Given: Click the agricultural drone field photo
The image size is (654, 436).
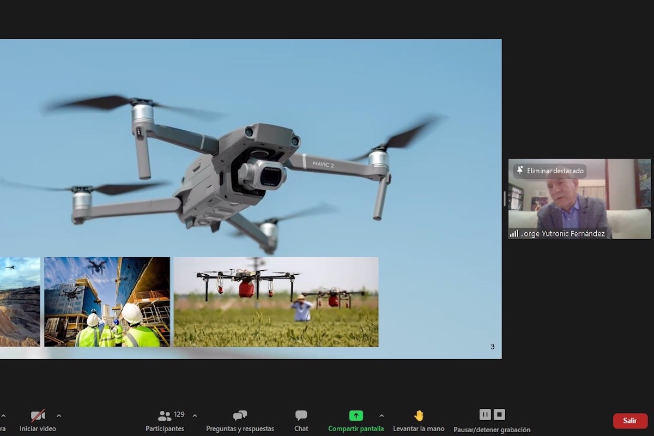Looking at the screenshot, I should pyautogui.click(x=276, y=302).
